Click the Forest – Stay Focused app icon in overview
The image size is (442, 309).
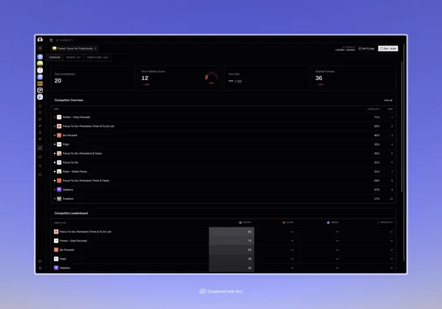59,117
